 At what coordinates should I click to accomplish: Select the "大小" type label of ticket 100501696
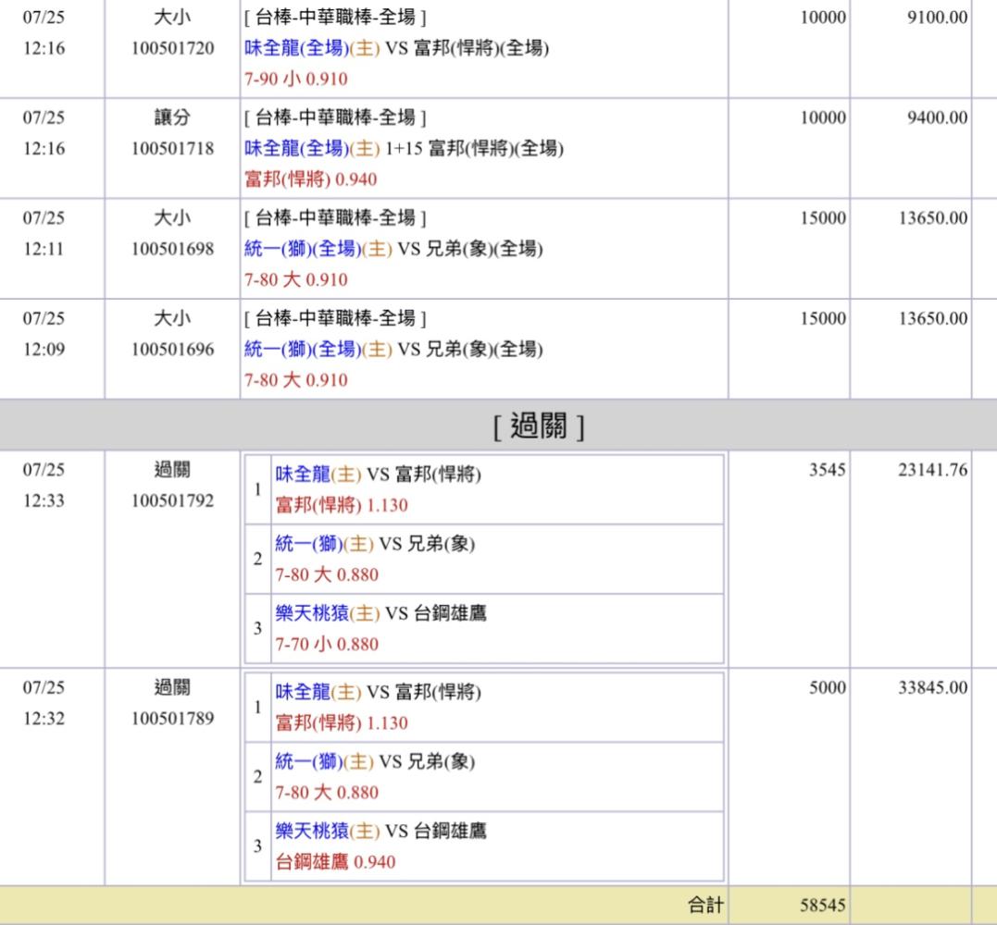[x=172, y=318]
